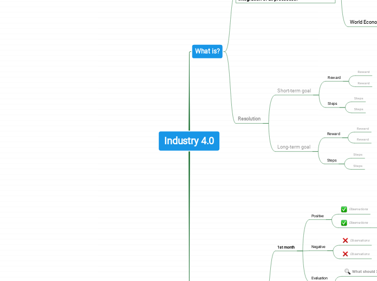Select upper Observations text under Positive
This screenshot has width=377, height=281.
click(x=358, y=209)
